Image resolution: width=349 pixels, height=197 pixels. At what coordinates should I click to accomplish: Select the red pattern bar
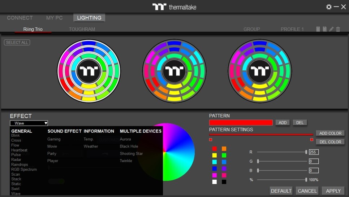tap(241, 123)
